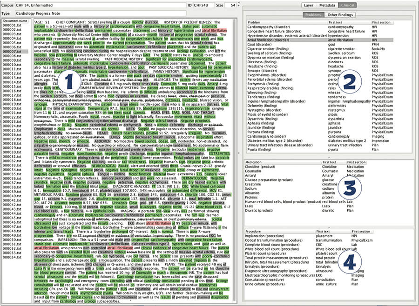Image resolution: width=419 pixels, height=306 pixels.
Task: Select the Dyspnea on exertion (finding) row
Action: [320, 57]
